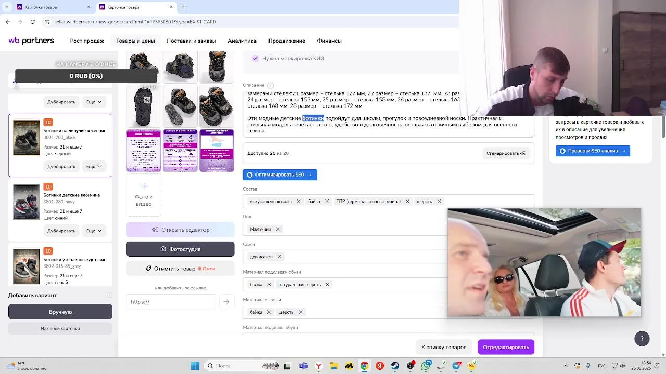Viewport: 666px width, 374px height.
Task: Click in the Описание text area
Action: click(x=388, y=114)
